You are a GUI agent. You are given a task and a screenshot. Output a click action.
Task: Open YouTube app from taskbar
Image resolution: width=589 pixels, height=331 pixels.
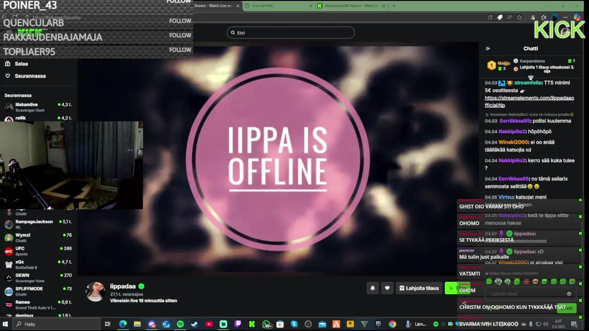209,324
